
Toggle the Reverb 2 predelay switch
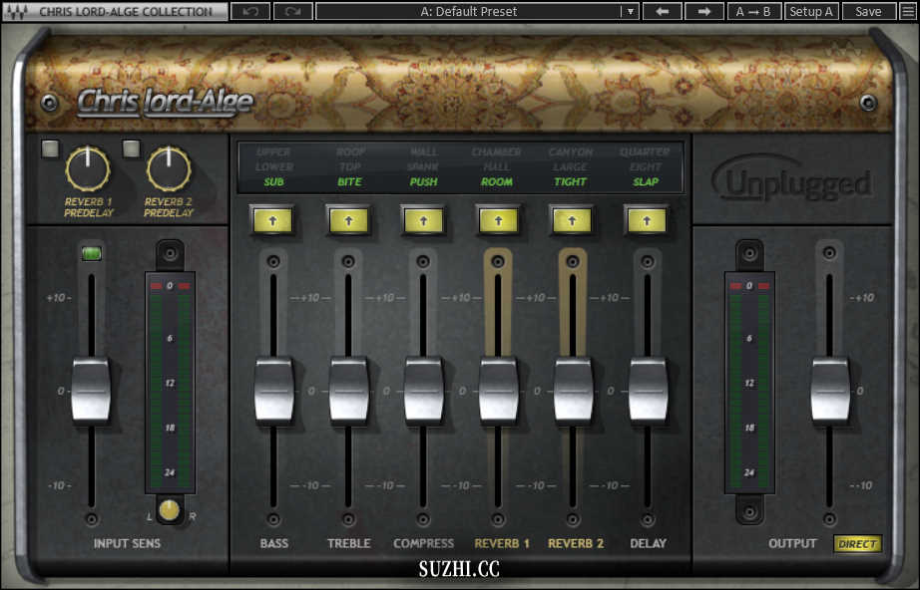(131, 149)
